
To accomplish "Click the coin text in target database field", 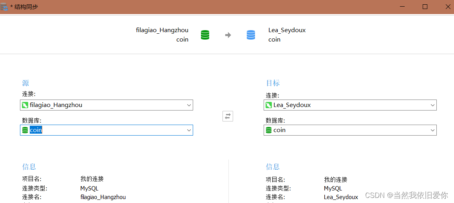I will pyautogui.click(x=279, y=130).
